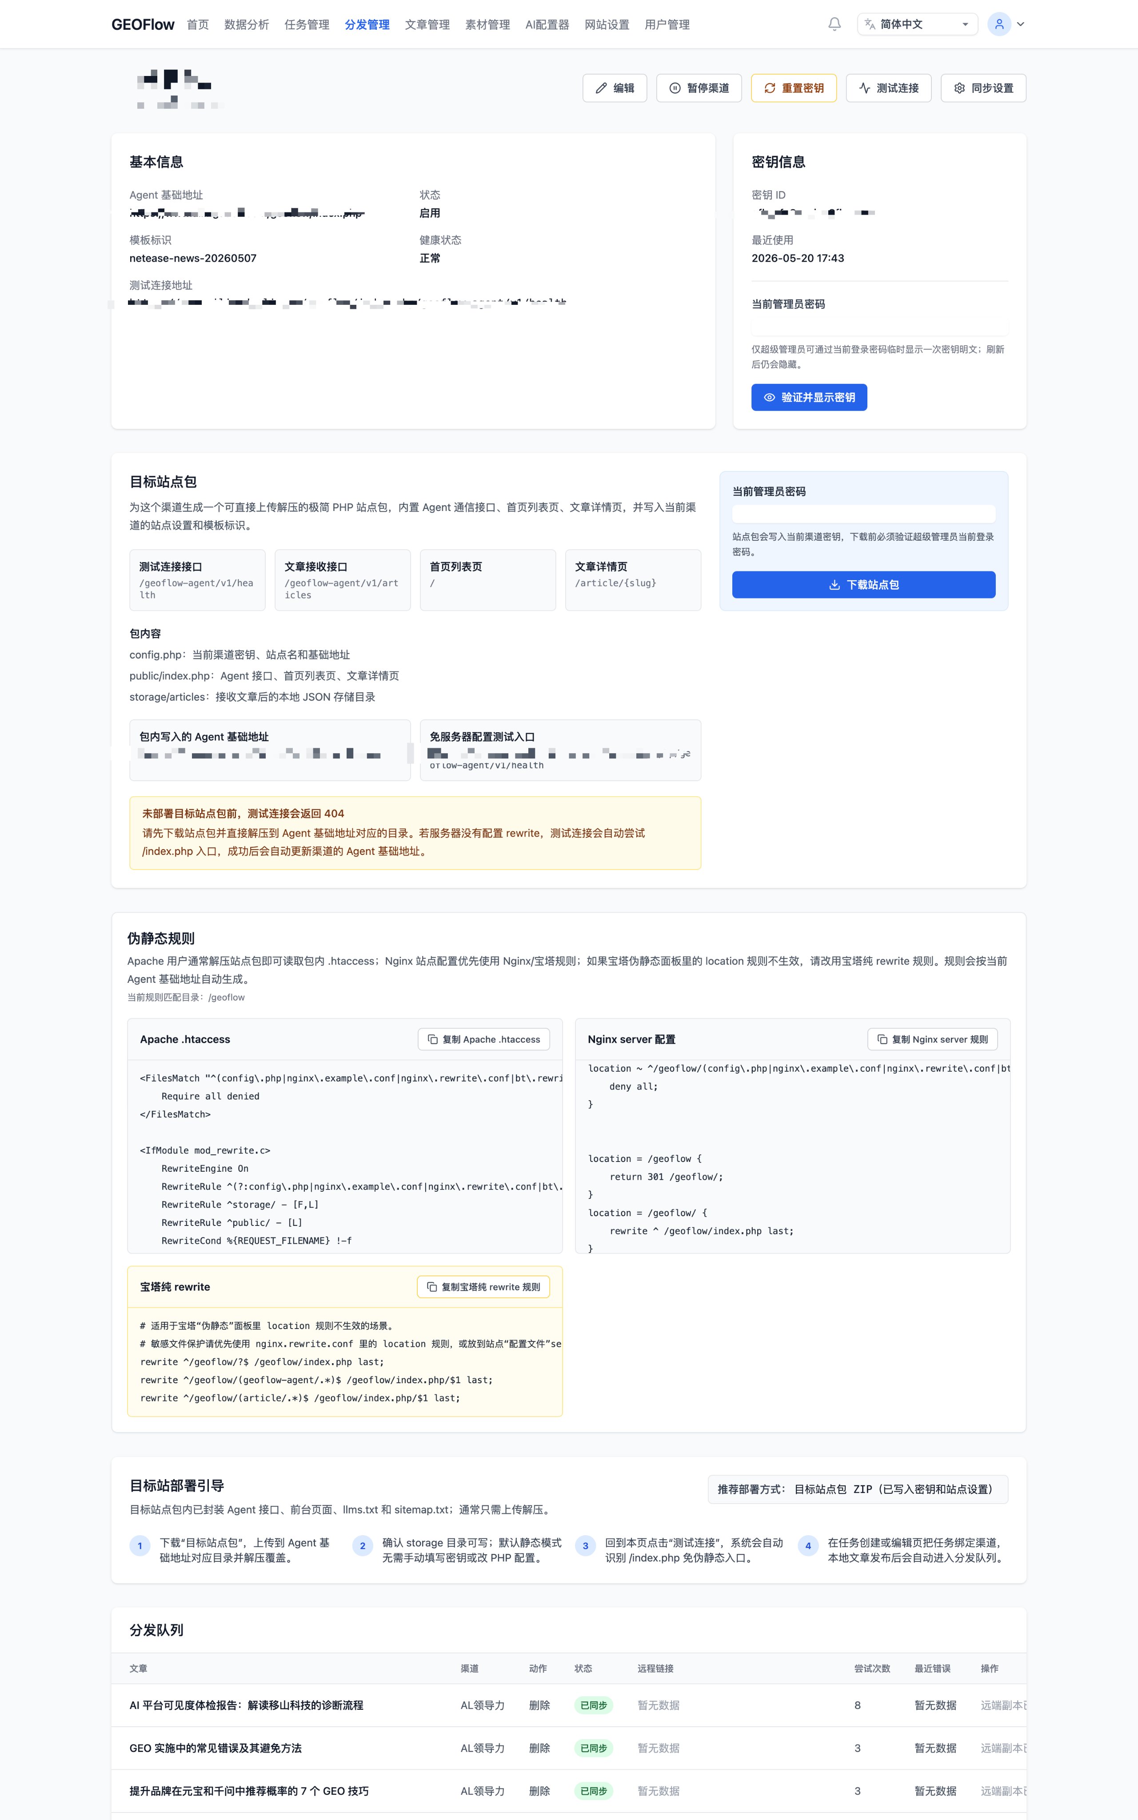Open the user avatar menu

[999, 24]
